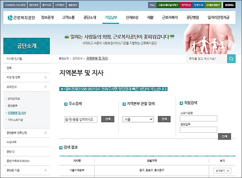Open the 전체메뉴 full menu
Screen dimensions: 242x178
point(229,5)
